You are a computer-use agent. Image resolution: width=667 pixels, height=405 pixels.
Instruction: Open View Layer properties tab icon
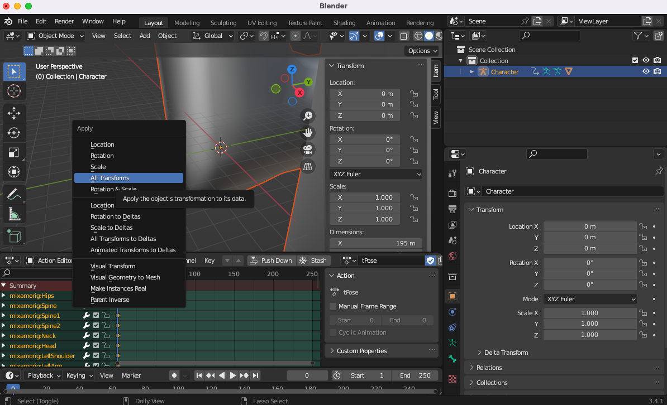(452, 224)
